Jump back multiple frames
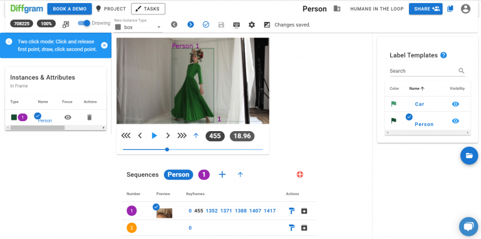481x239 pixels. coord(126,135)
